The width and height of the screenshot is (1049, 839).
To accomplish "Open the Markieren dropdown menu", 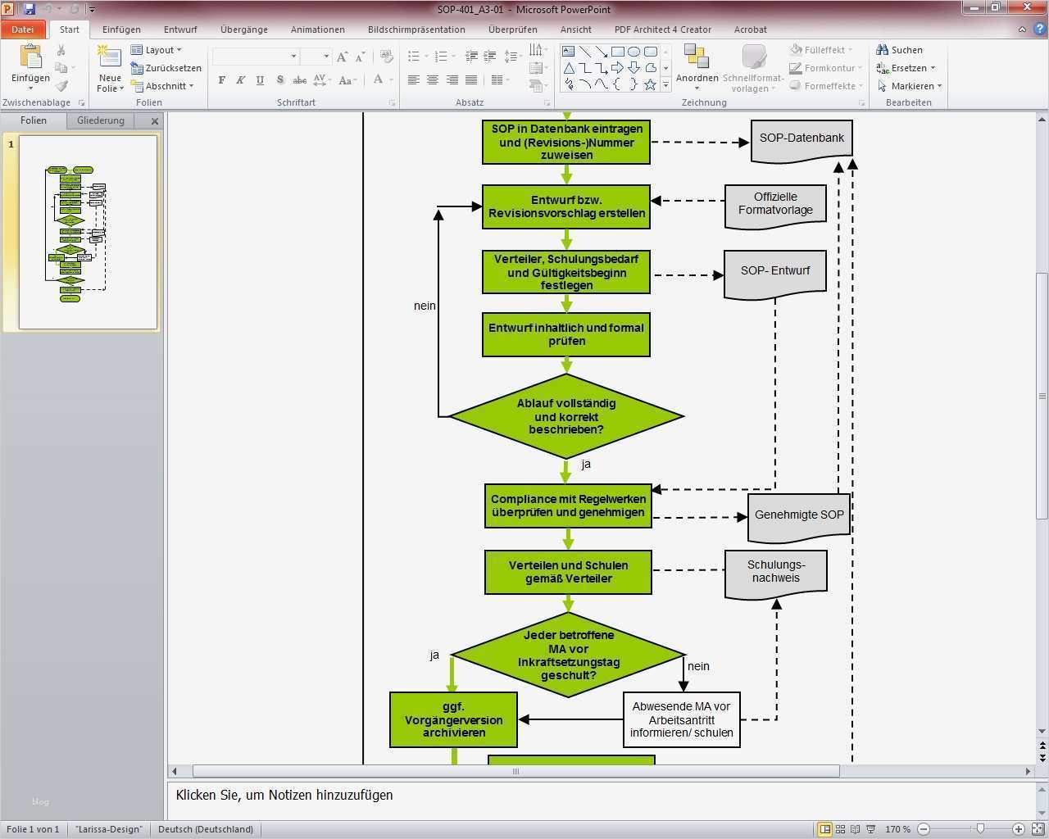I will tap(911, 86).
